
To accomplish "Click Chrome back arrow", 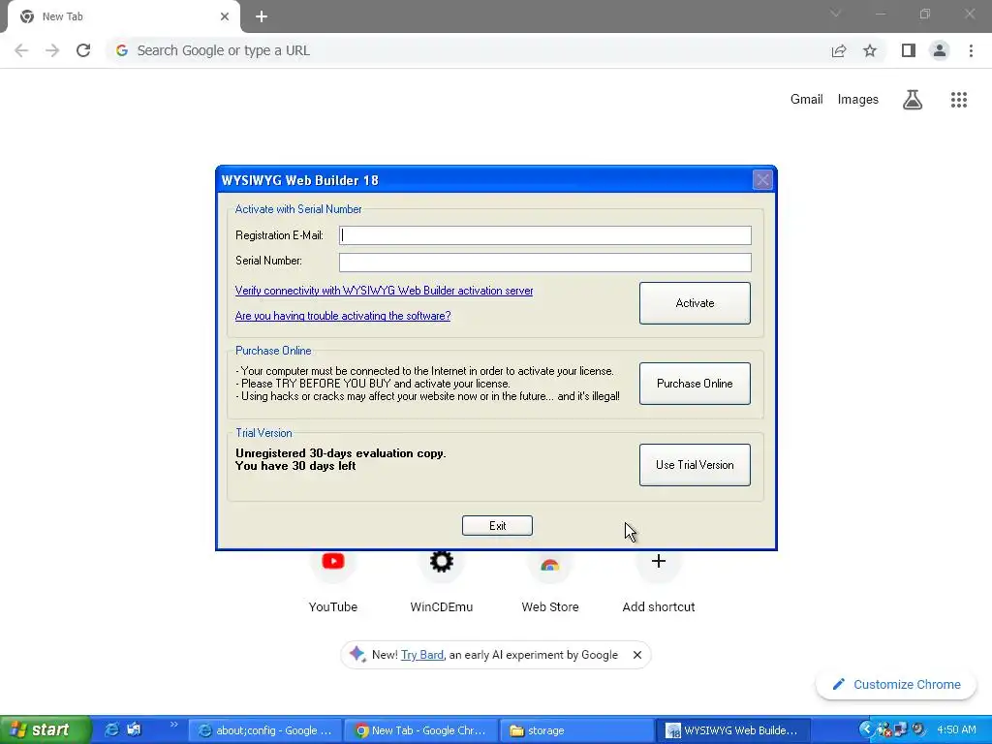I will coord(21,50).
